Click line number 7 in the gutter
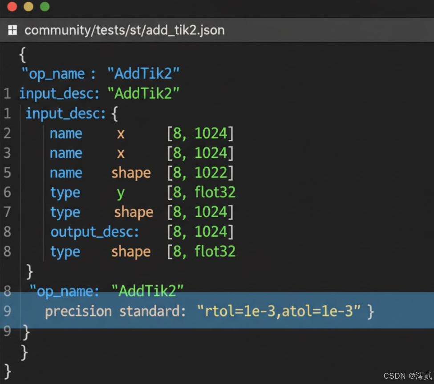The width and height of the screenshot is (434, 384). pyautogui.click(x=7, y=212)
